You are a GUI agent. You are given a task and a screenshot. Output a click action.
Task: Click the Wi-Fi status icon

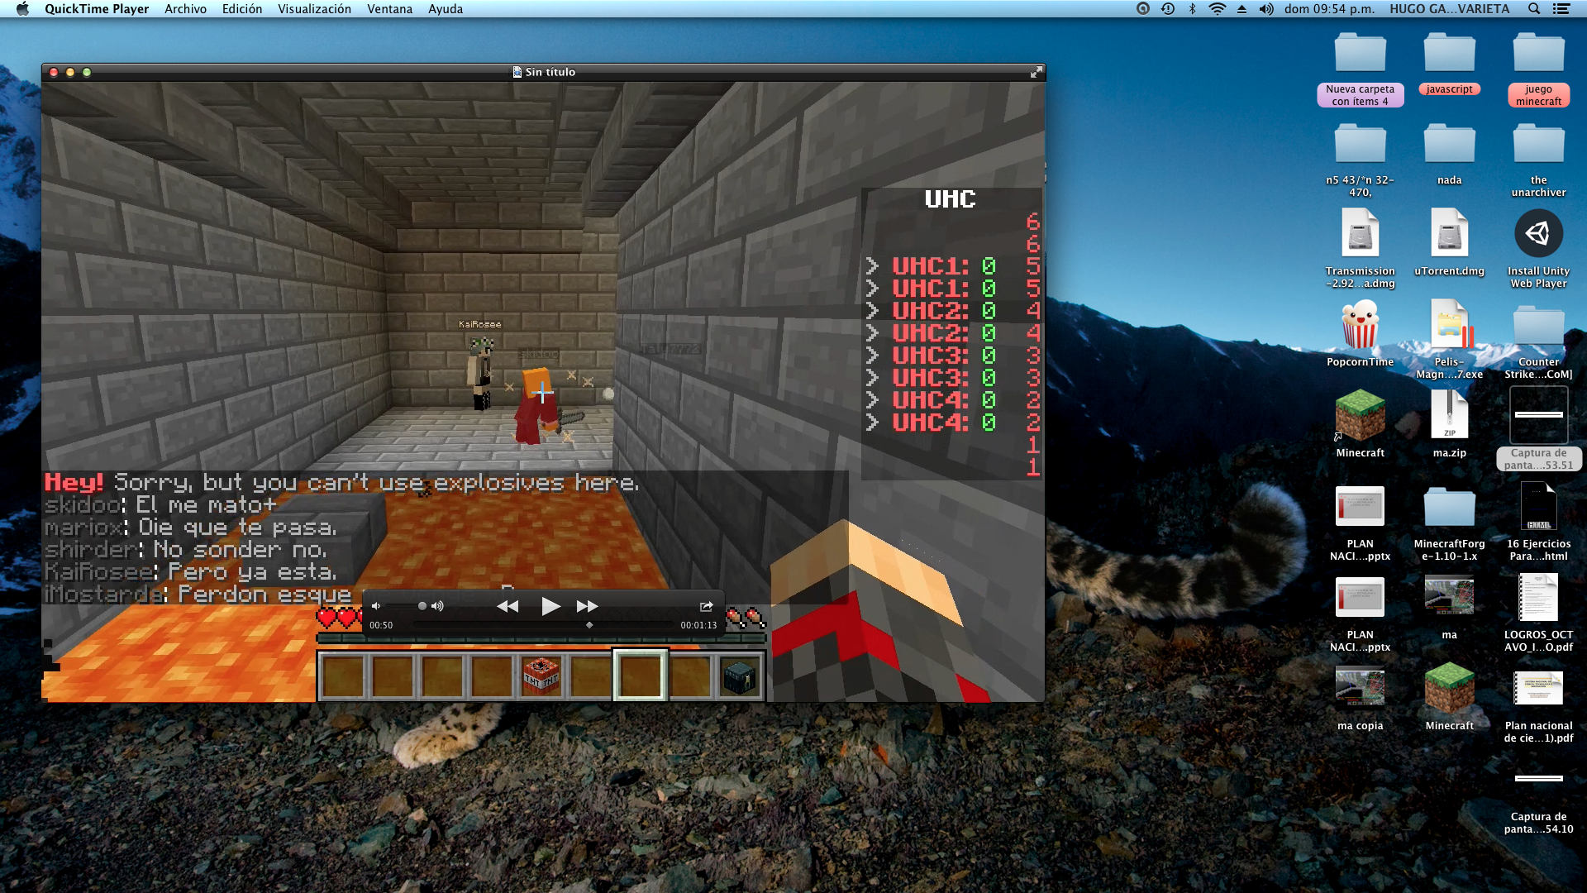tap(1217, 9)
